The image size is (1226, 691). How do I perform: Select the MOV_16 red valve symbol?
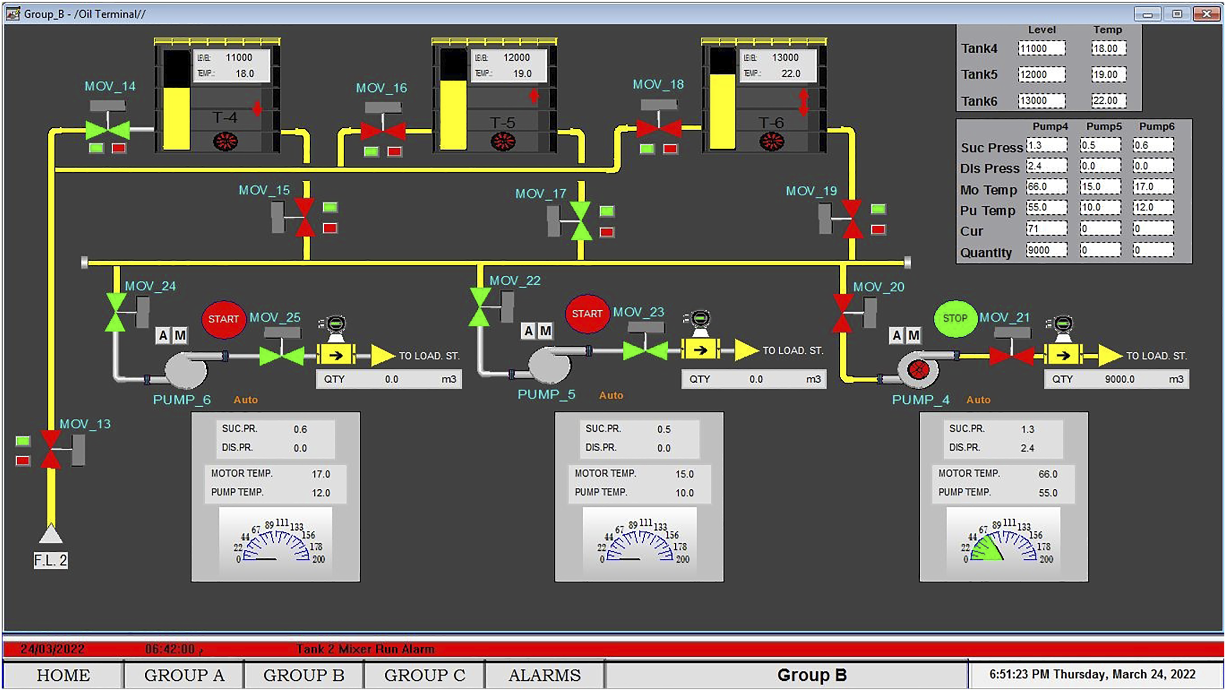tap(383, 131)
